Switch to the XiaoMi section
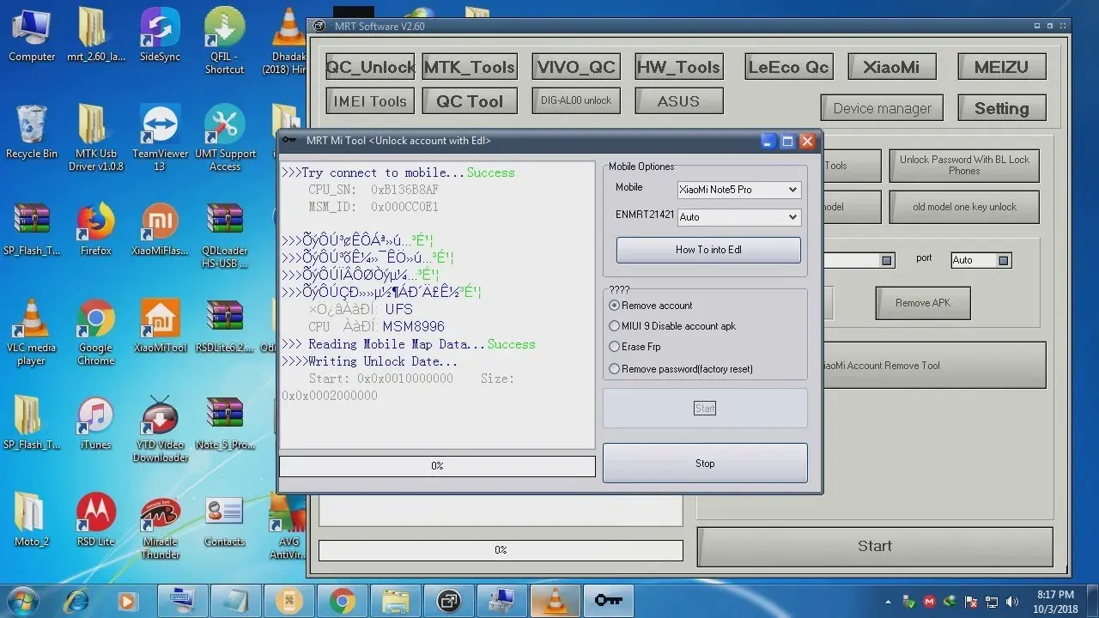 pos(891,67)
